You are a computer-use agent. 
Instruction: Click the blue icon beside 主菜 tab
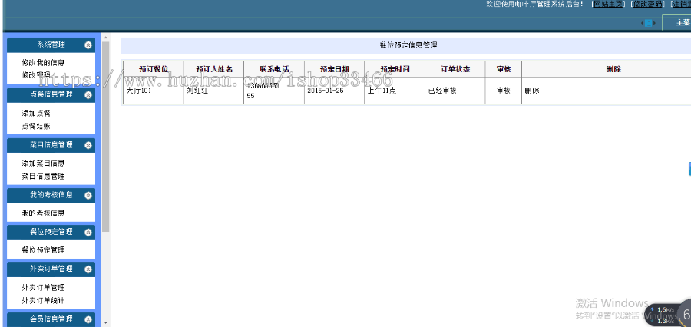click(648, 23)
